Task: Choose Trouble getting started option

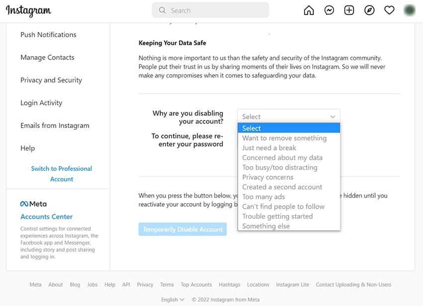Action: click(289, 216)
